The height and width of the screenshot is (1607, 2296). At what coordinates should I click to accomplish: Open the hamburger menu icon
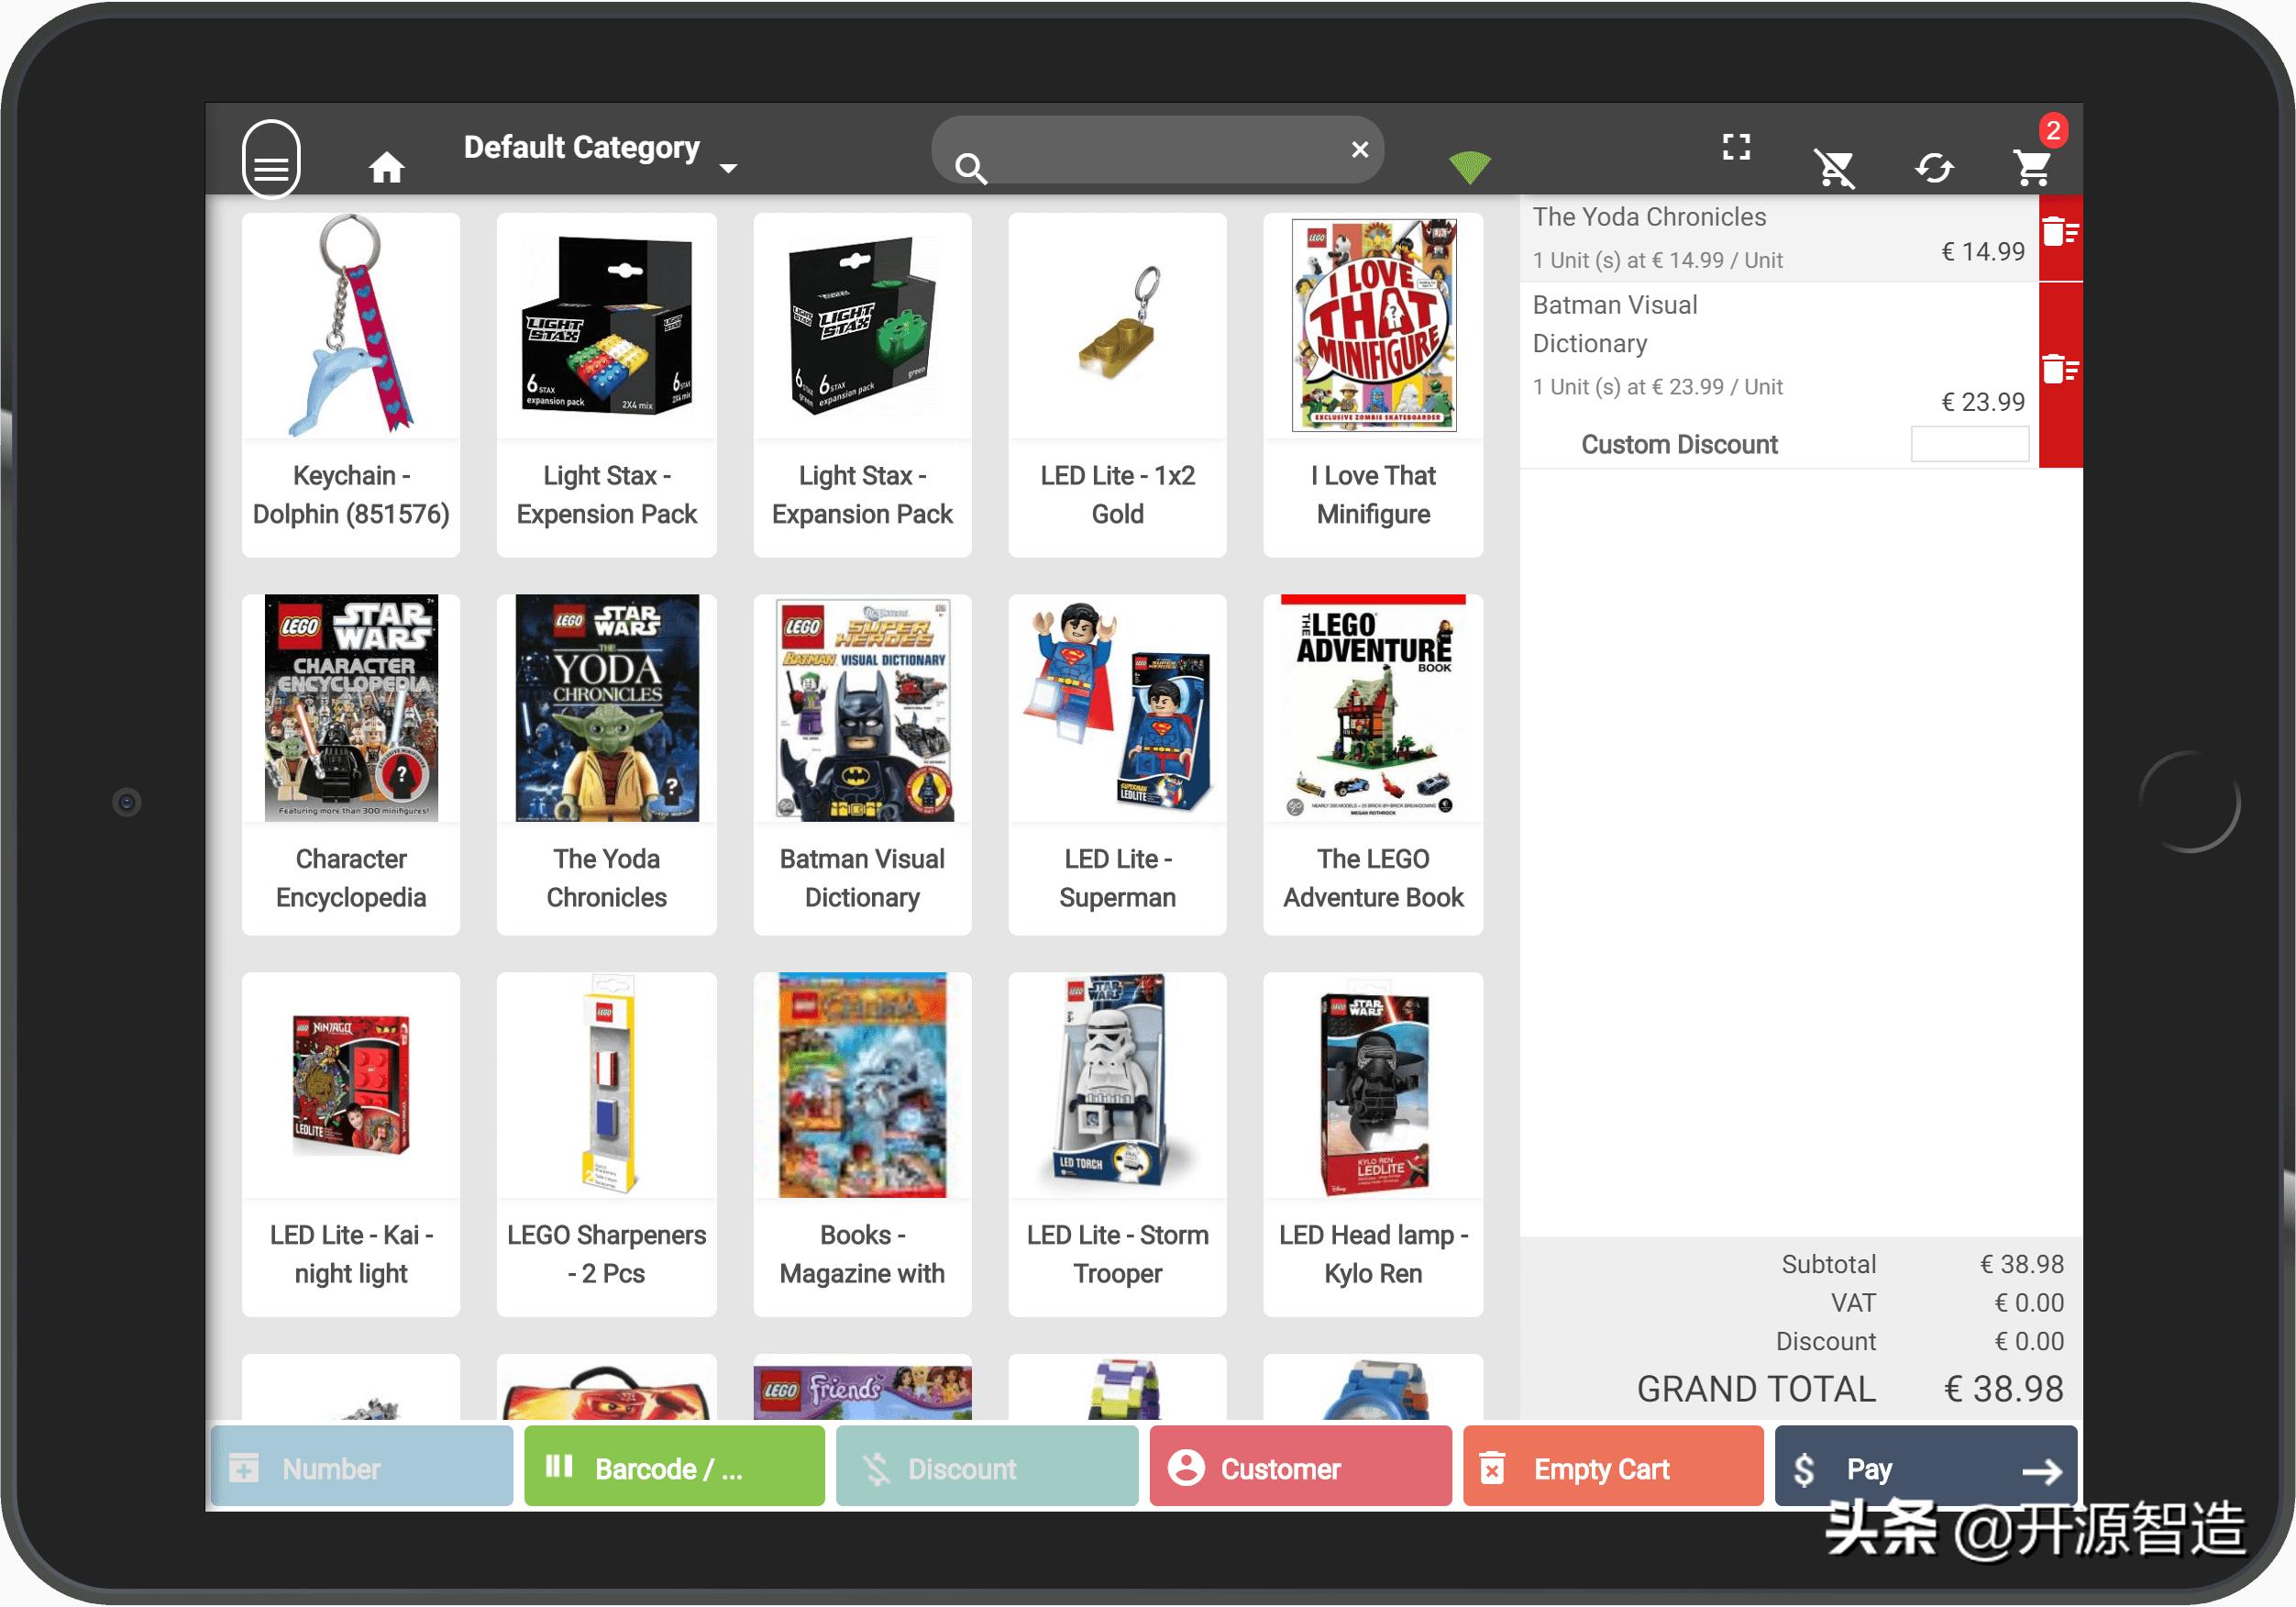271,161
